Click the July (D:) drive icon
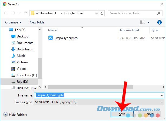Screen dimensions: 166x121 pyautogui.click(x=13, y=83)
